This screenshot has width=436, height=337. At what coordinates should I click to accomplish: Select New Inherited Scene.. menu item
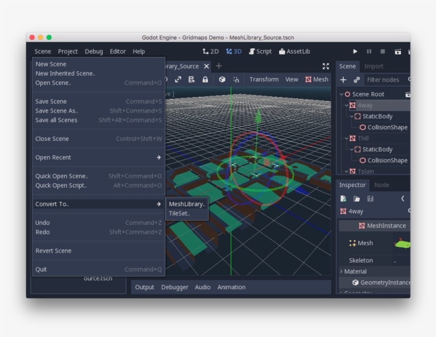tap(98, 73)
